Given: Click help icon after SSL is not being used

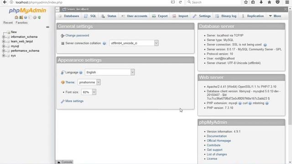Looking at the screenshot, I should 265,45.
